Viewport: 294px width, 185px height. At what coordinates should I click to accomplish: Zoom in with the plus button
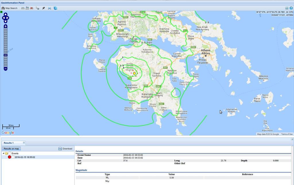point(6,26)
